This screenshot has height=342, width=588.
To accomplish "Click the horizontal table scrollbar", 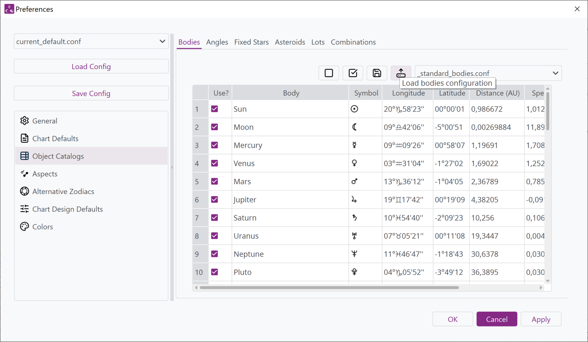I will 329,288.
